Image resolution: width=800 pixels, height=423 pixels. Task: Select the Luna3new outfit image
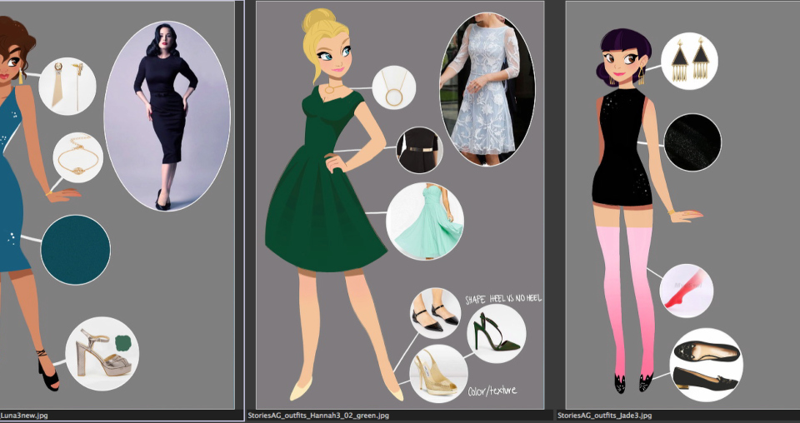point(117,203)
